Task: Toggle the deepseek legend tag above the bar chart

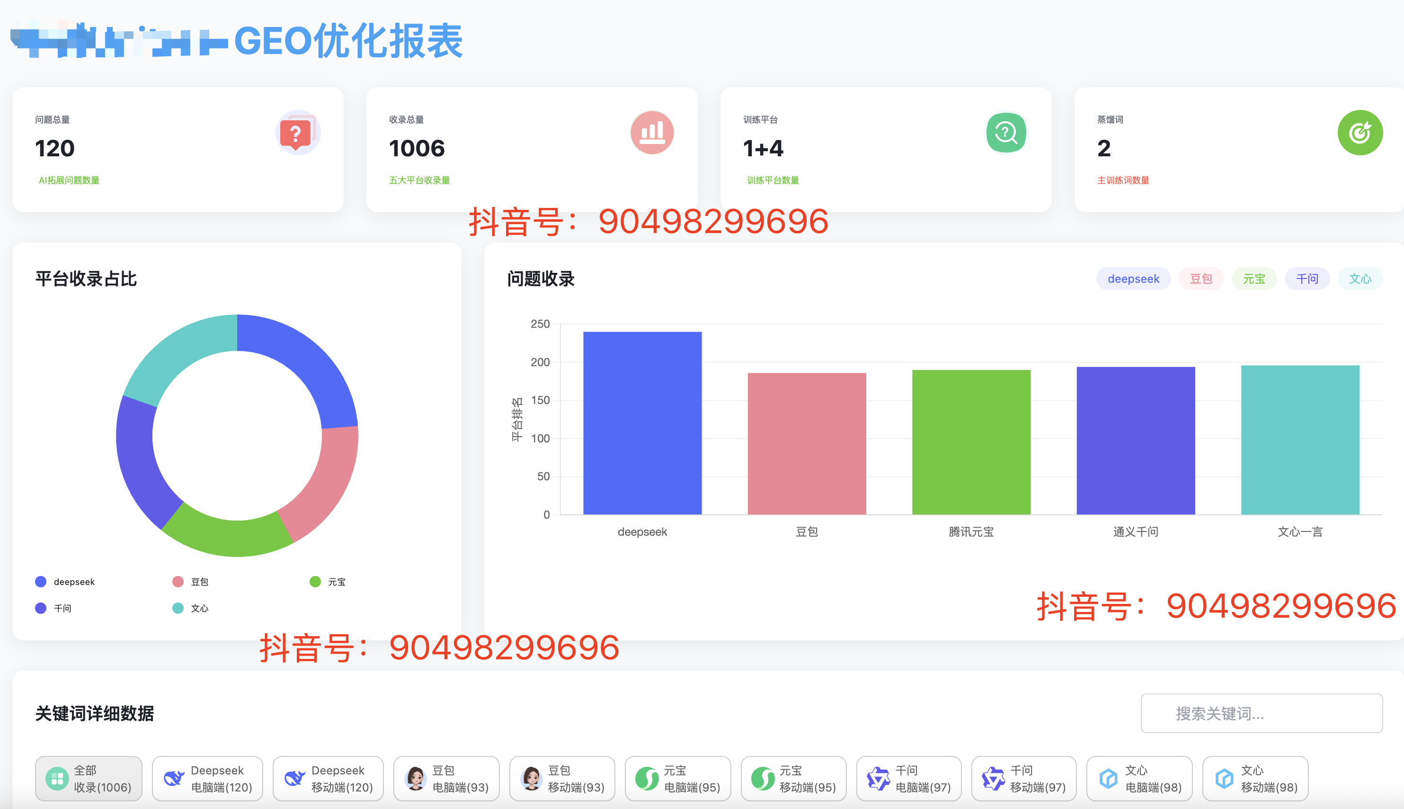Action: click(x=1133, y=279)
